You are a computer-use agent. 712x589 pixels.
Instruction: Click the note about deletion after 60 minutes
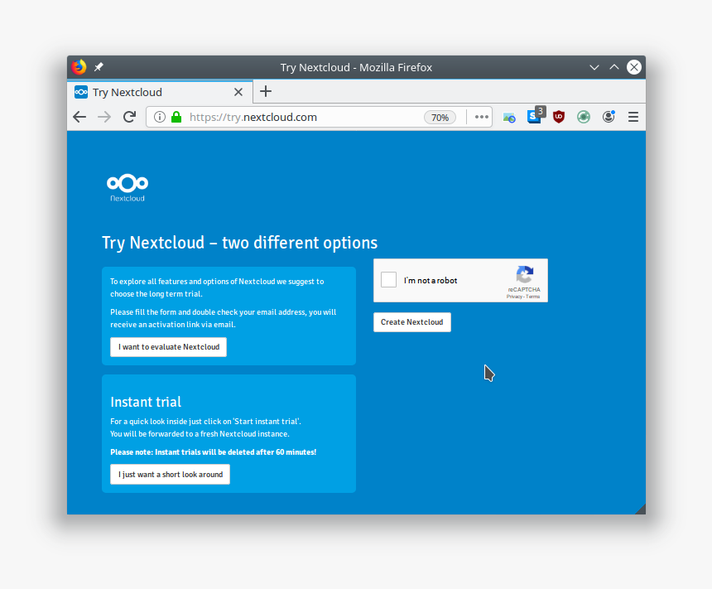tap(214, 452)
